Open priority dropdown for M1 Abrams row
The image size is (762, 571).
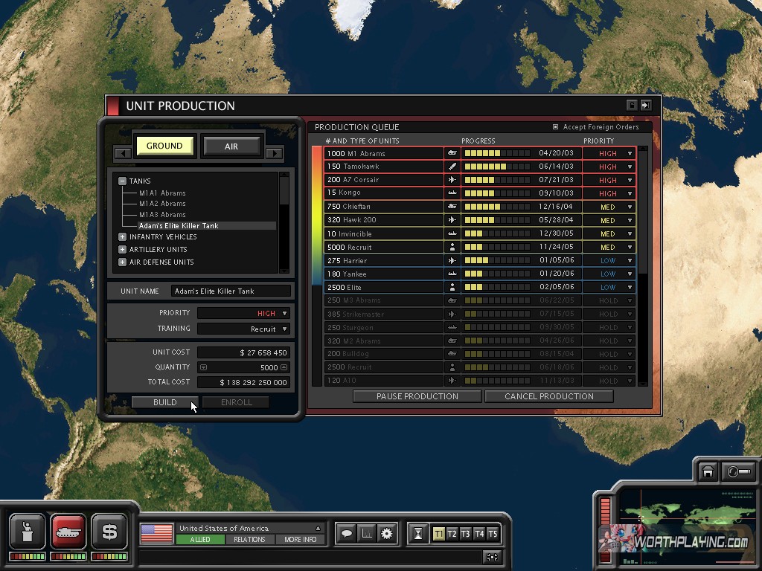pos(630,154)
